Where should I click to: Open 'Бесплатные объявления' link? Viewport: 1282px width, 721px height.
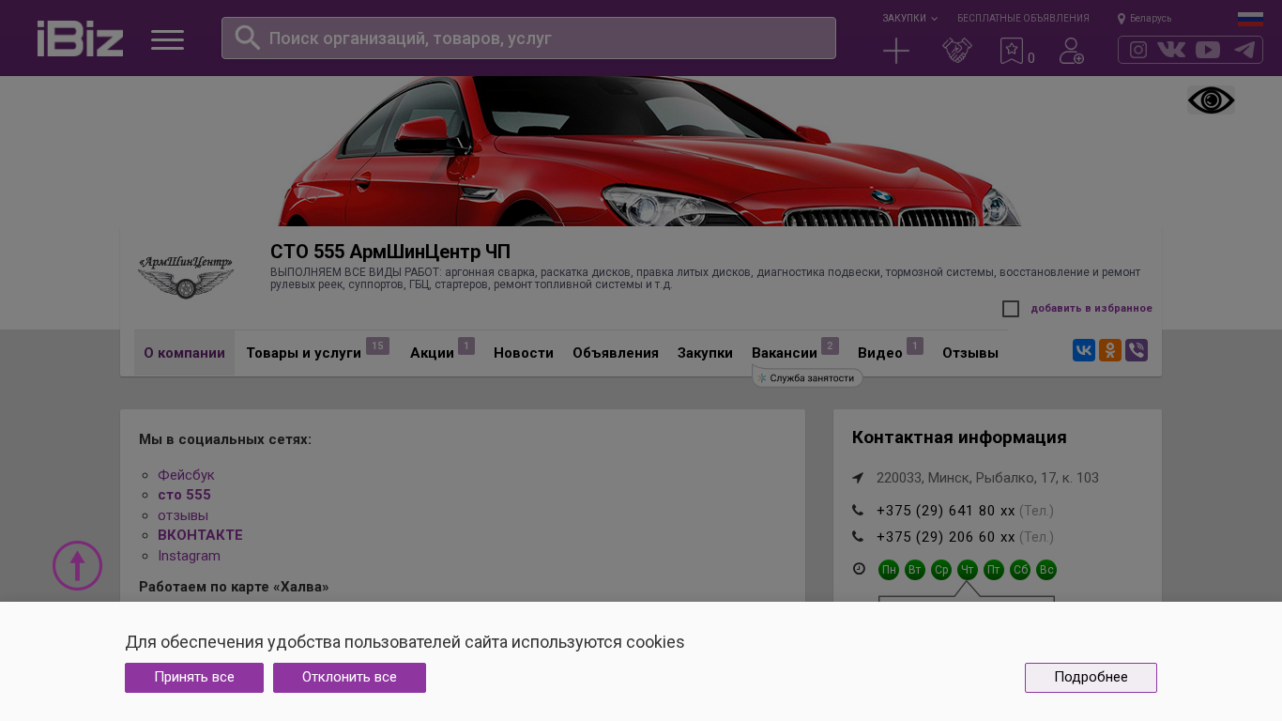click(1023, 18)
